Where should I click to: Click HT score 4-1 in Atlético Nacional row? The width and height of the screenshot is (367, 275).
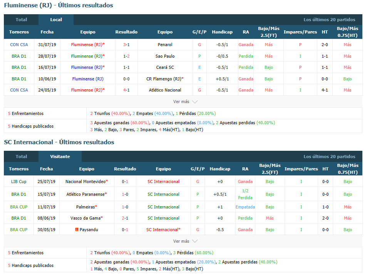(x=325, y=90)
